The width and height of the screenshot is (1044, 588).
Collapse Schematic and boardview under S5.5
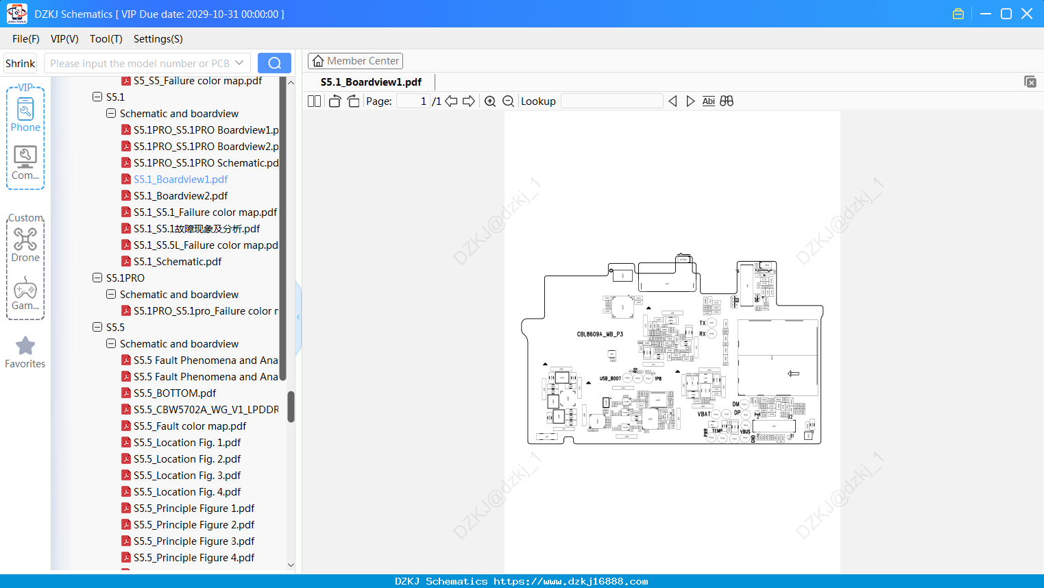tap(111, 343)
